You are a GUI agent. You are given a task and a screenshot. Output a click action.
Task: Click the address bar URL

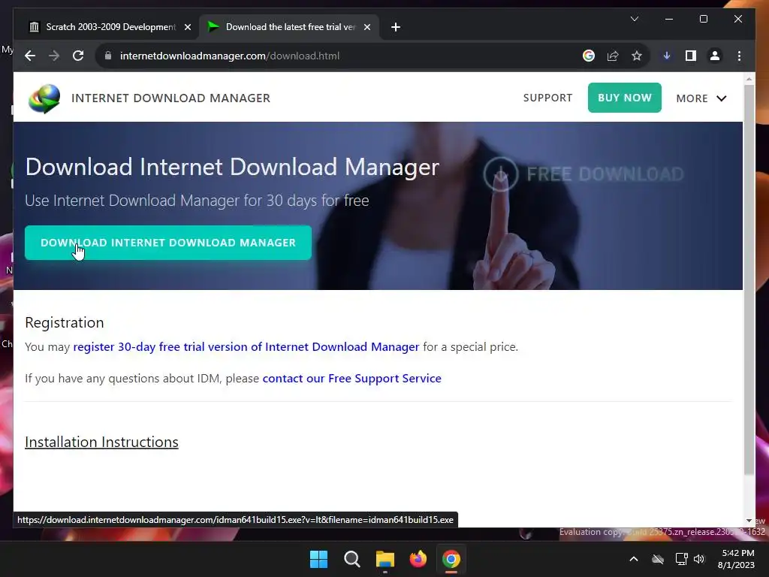point(230,56)
